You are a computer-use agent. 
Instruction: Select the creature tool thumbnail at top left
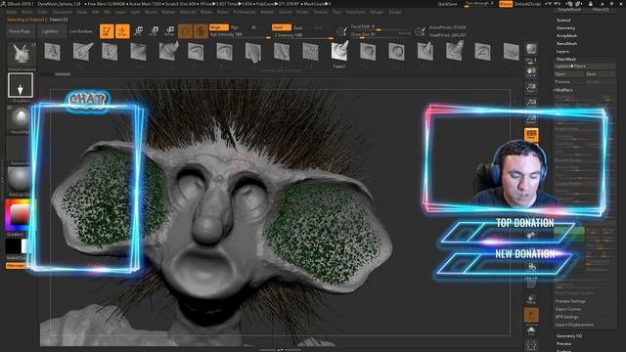tap(22, 54)
